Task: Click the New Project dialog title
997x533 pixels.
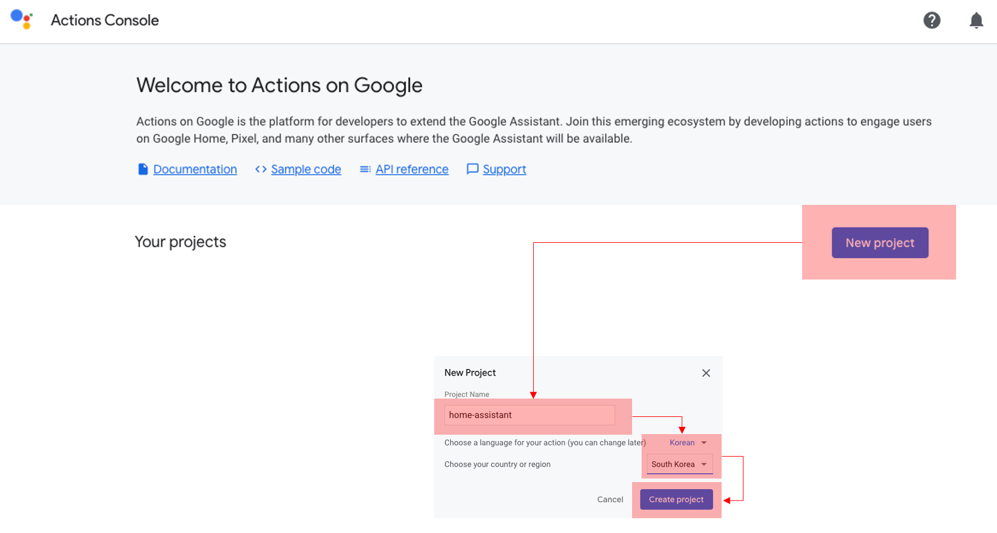Action: [x=470, y=373]
